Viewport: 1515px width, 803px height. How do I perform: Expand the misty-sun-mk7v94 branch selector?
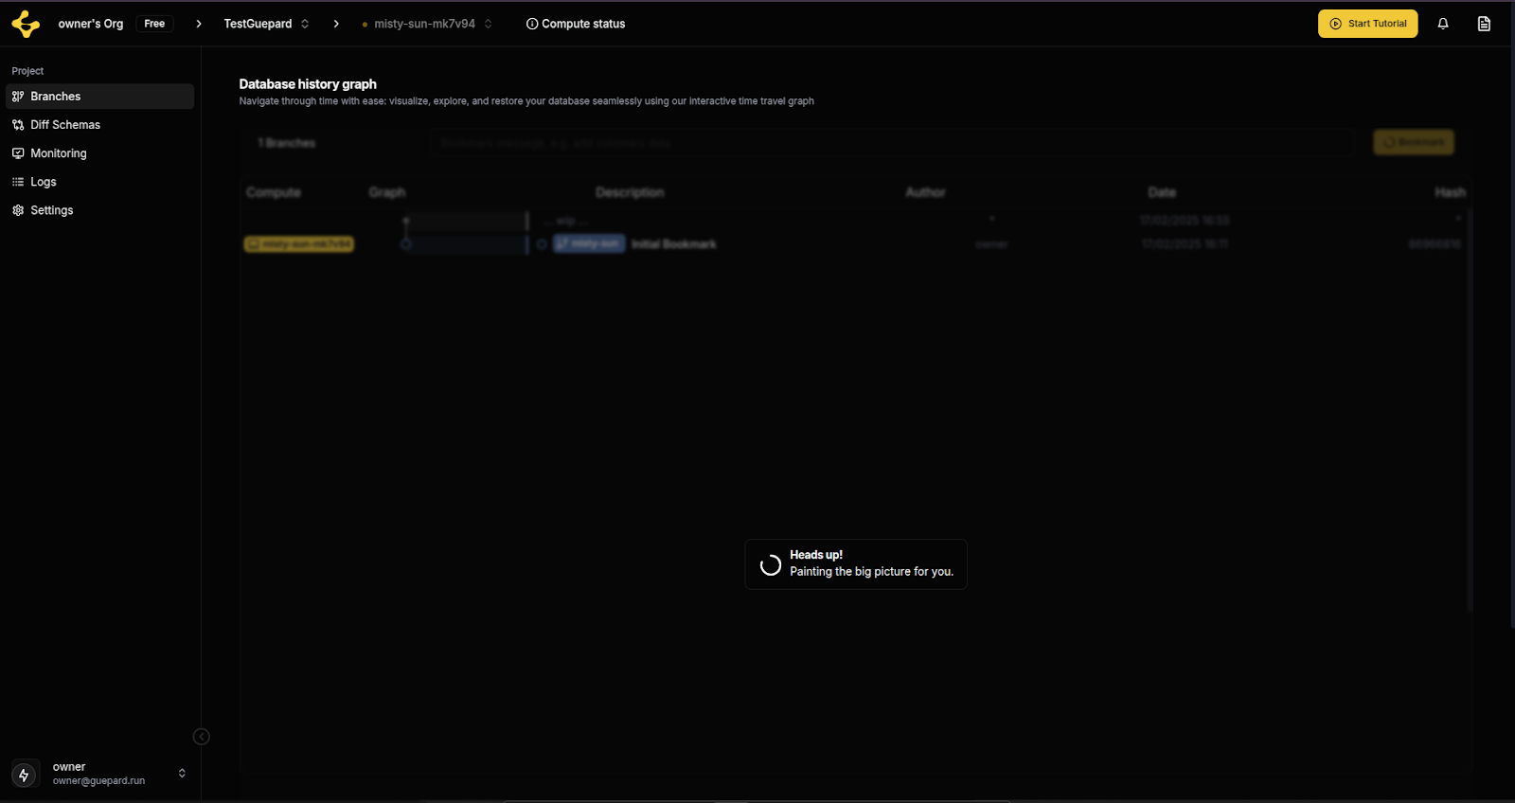click(489, 24)
